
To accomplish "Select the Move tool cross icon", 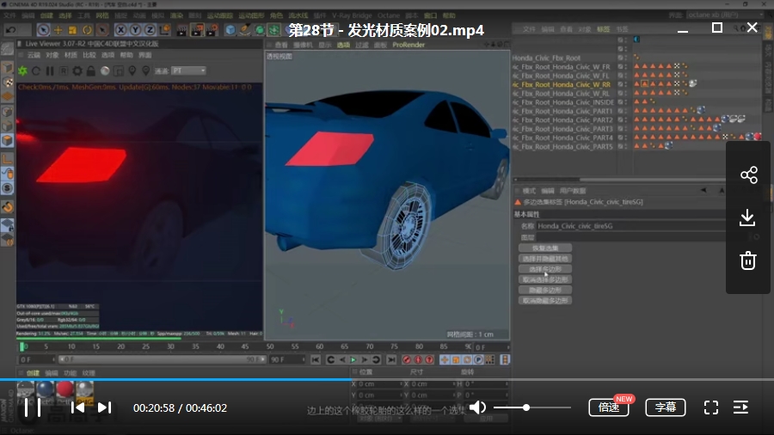I will pyautogui.click(x=58, y=31).
